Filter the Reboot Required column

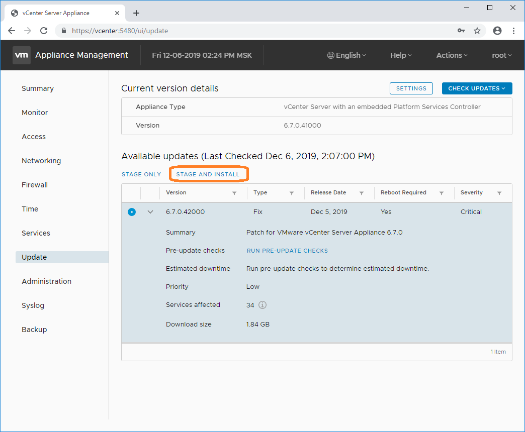pyautogui.click(x=442, y=193)
